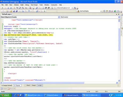Click the Increase Indent icon
This screenshot has height=97, width=123.
tap(49, 8)
